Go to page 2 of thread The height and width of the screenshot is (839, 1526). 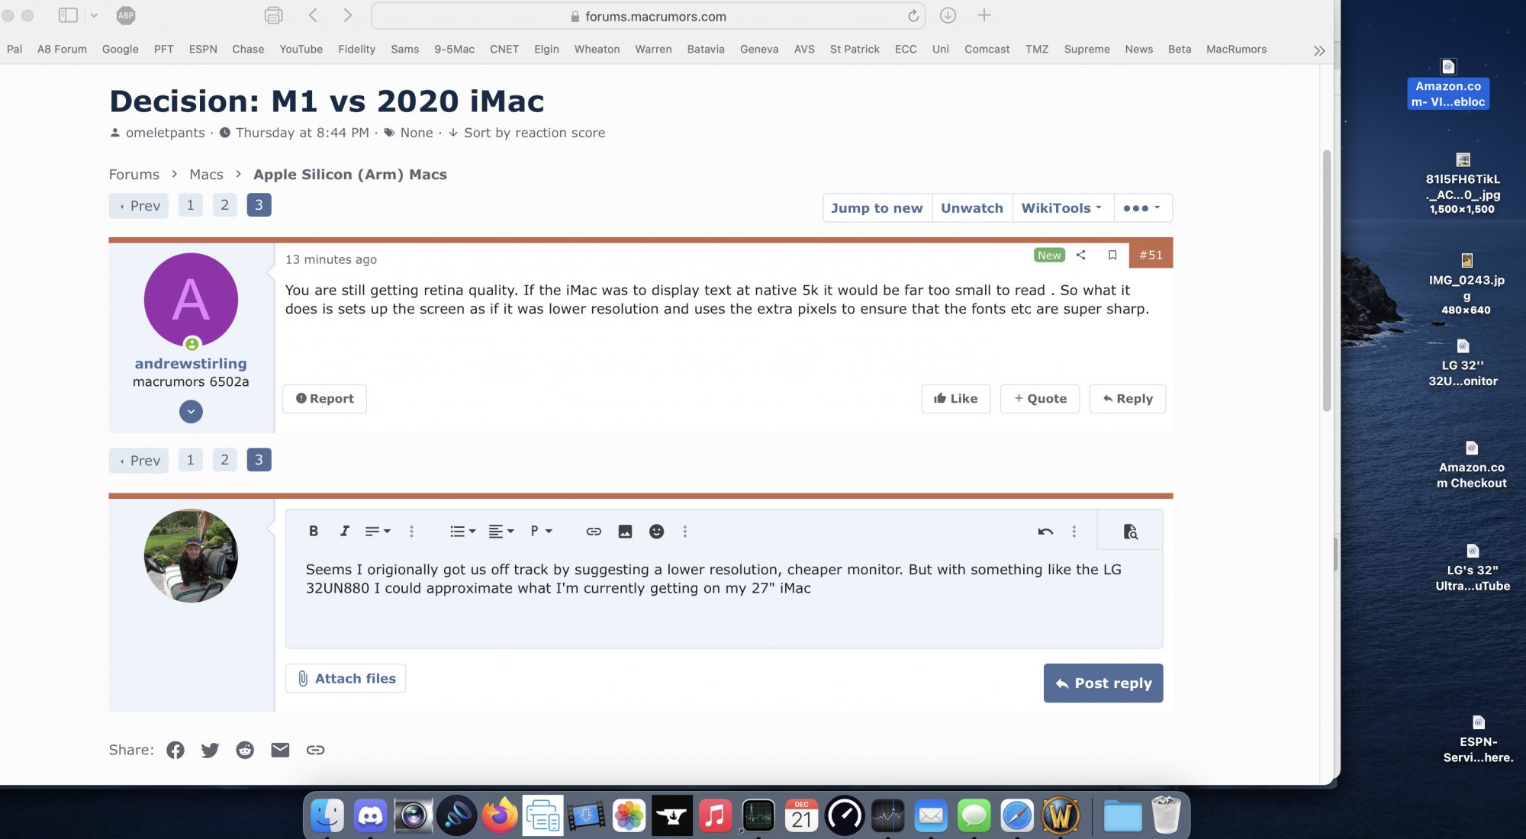tap(224, 205)
